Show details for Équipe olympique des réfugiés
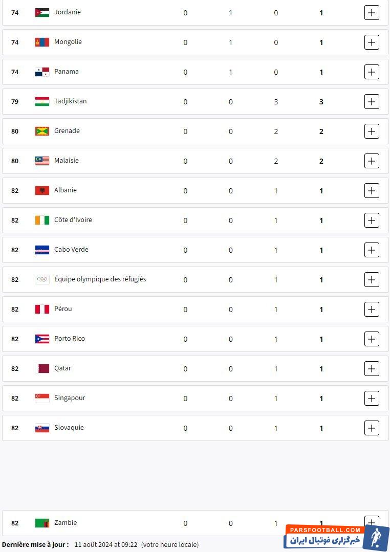The width and height of the screenshot is (390, 552). (x=372, y=279)
